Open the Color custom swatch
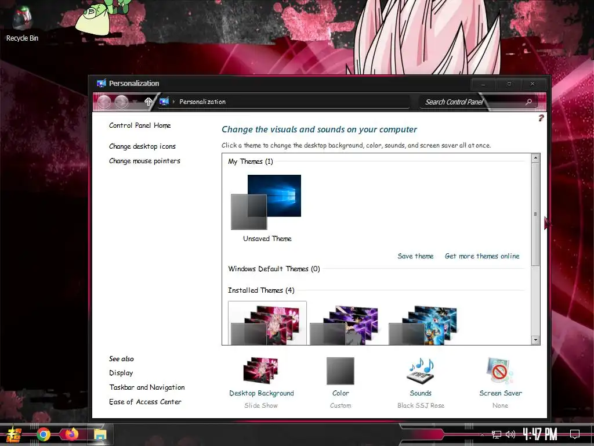 [340, 371]
